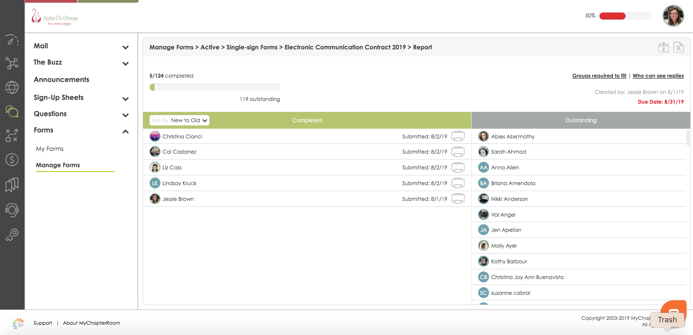
Task: Select Announcements in the side menu
Action: point(61,80)
